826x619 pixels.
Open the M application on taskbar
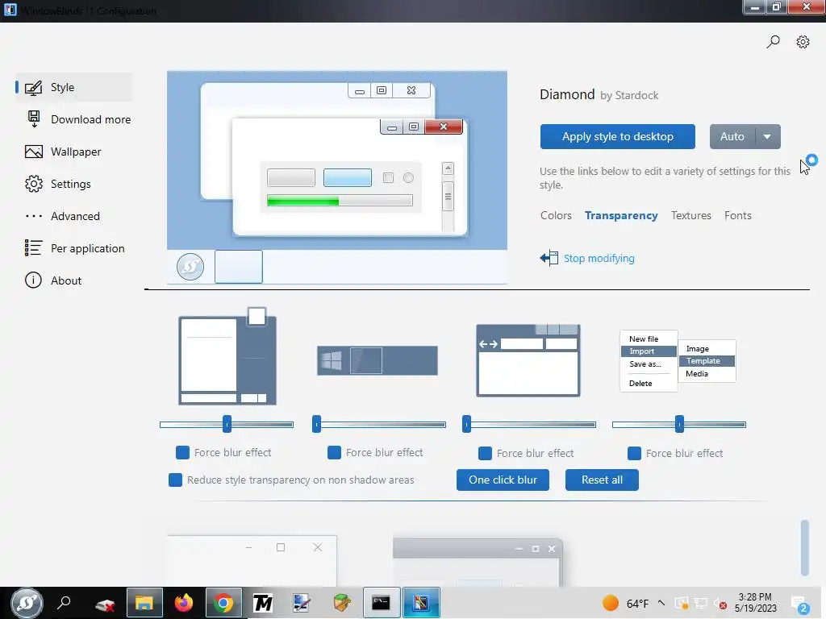point(262,603)
